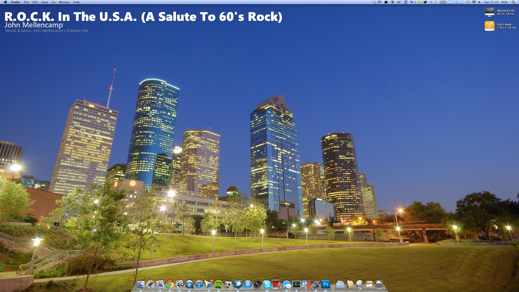Open the documents drawer stack in Dock

[x=369, y=285]
